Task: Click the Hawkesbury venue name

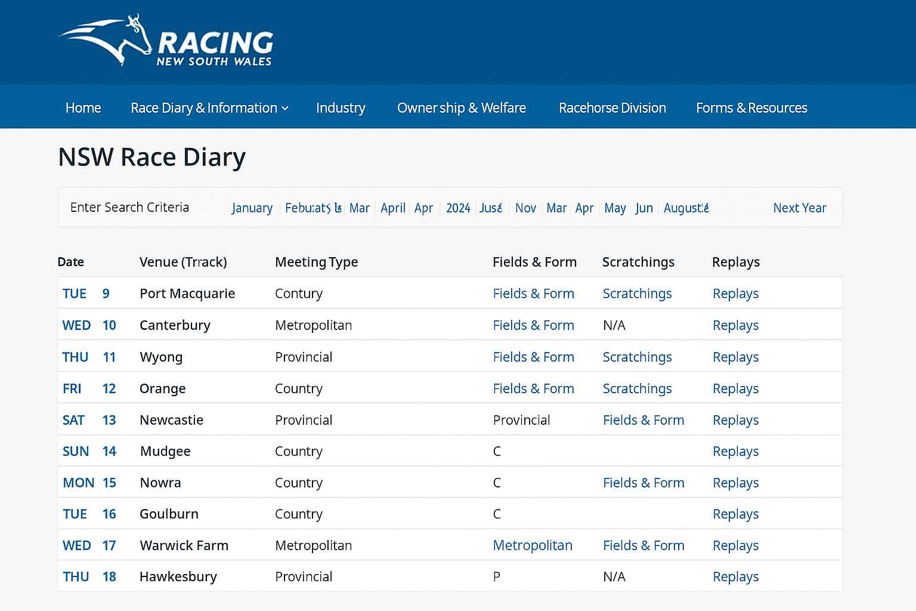Action: tap(178, 577)
